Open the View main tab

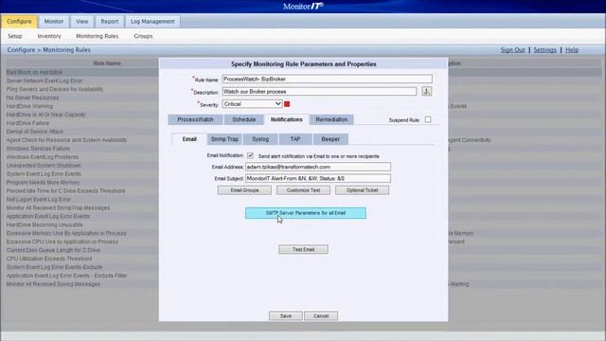[x=82, y=22]
